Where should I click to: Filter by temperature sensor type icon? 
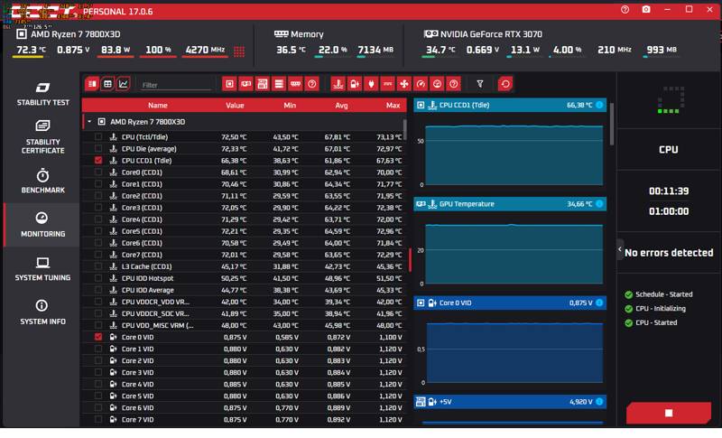(x=338, y=84)
